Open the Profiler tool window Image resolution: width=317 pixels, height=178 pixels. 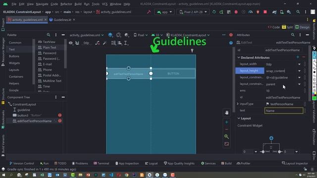coord(243,164)
